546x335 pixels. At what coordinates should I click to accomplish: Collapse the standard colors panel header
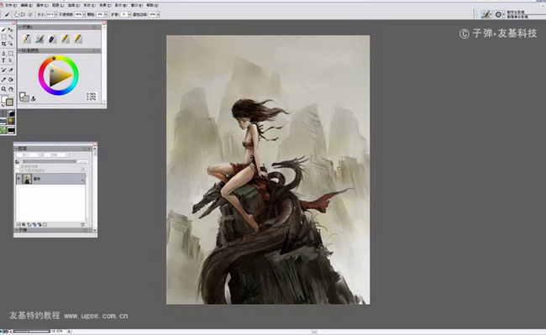pos(20,50)
